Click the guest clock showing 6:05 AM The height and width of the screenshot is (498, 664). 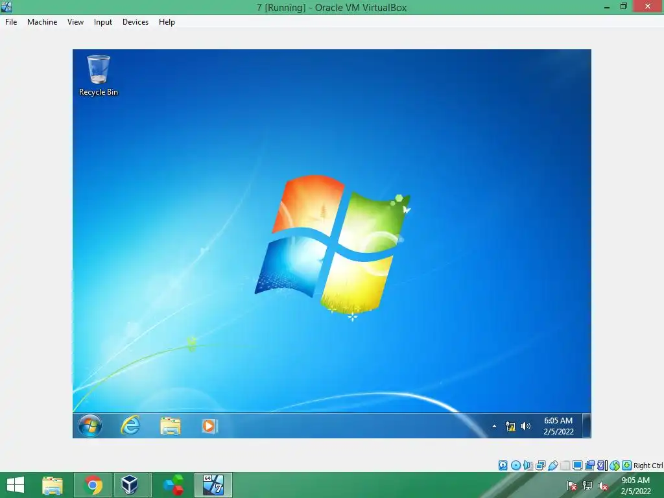[558, 426]
